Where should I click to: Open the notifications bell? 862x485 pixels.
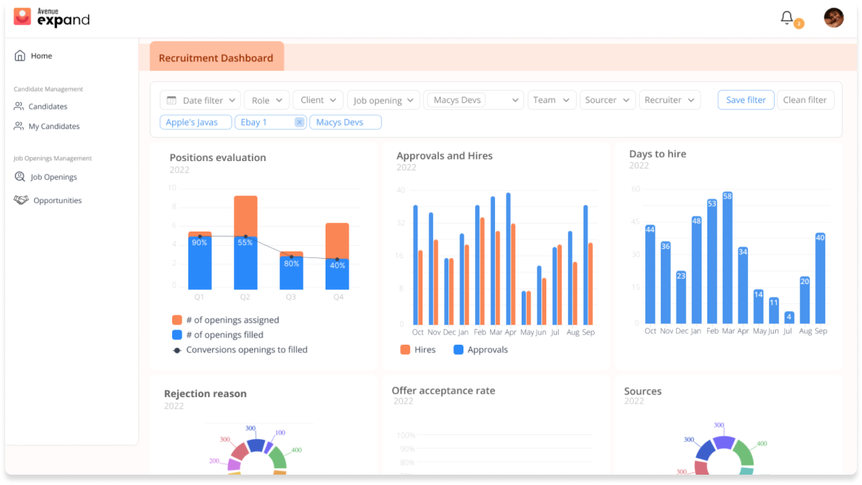(x=787, y=18)
